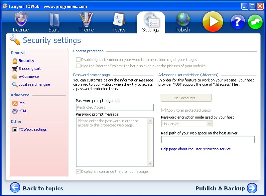The height and width of the screenshot is (196, 266).
Task: Click the Shopping cart icon in sidebar
Action: click(x=15, y=69)
